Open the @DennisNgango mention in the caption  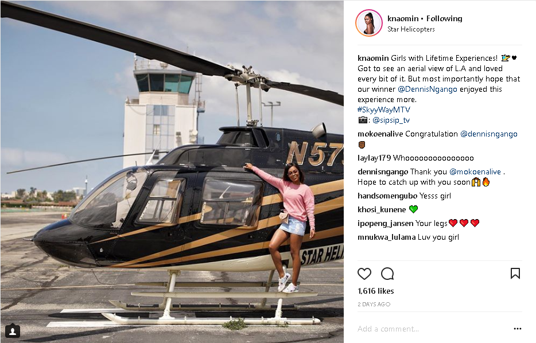[x=428, y=89]
